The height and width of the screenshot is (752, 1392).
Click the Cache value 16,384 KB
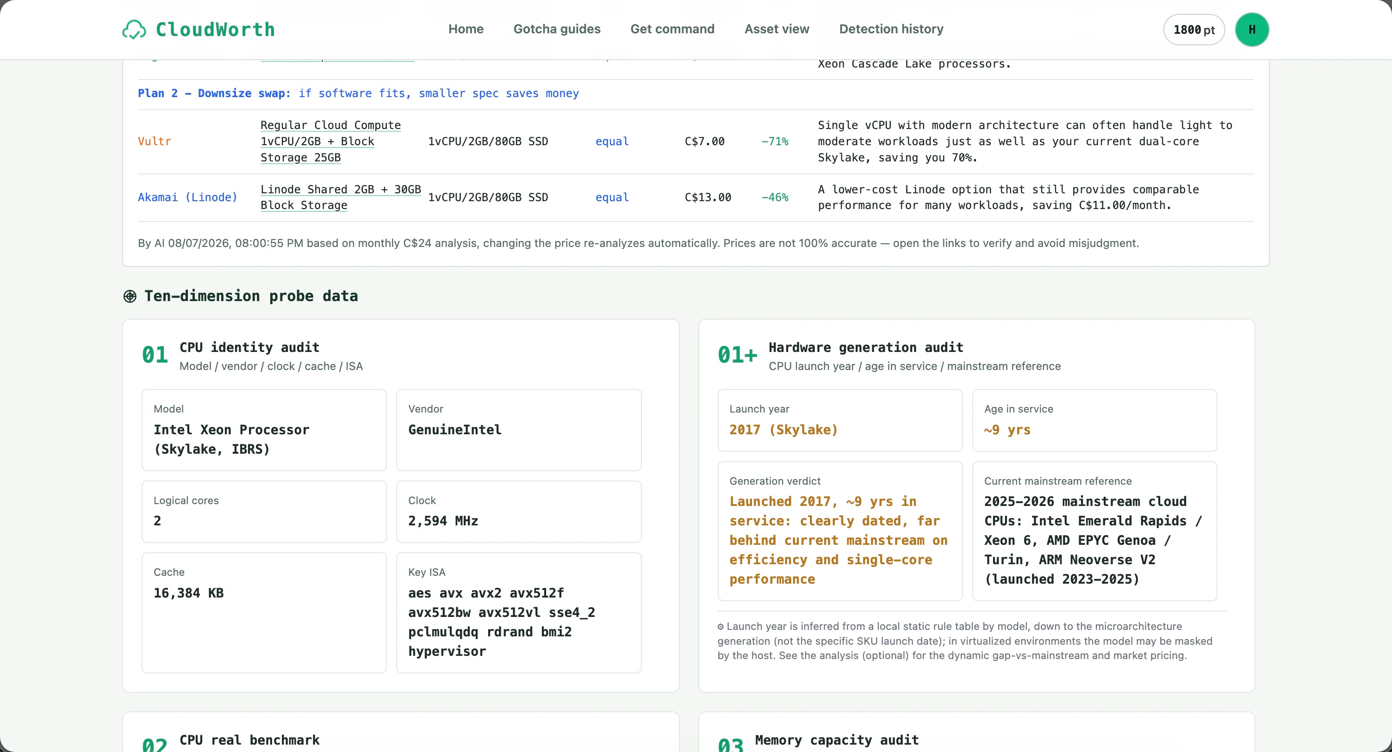[189, 593]
